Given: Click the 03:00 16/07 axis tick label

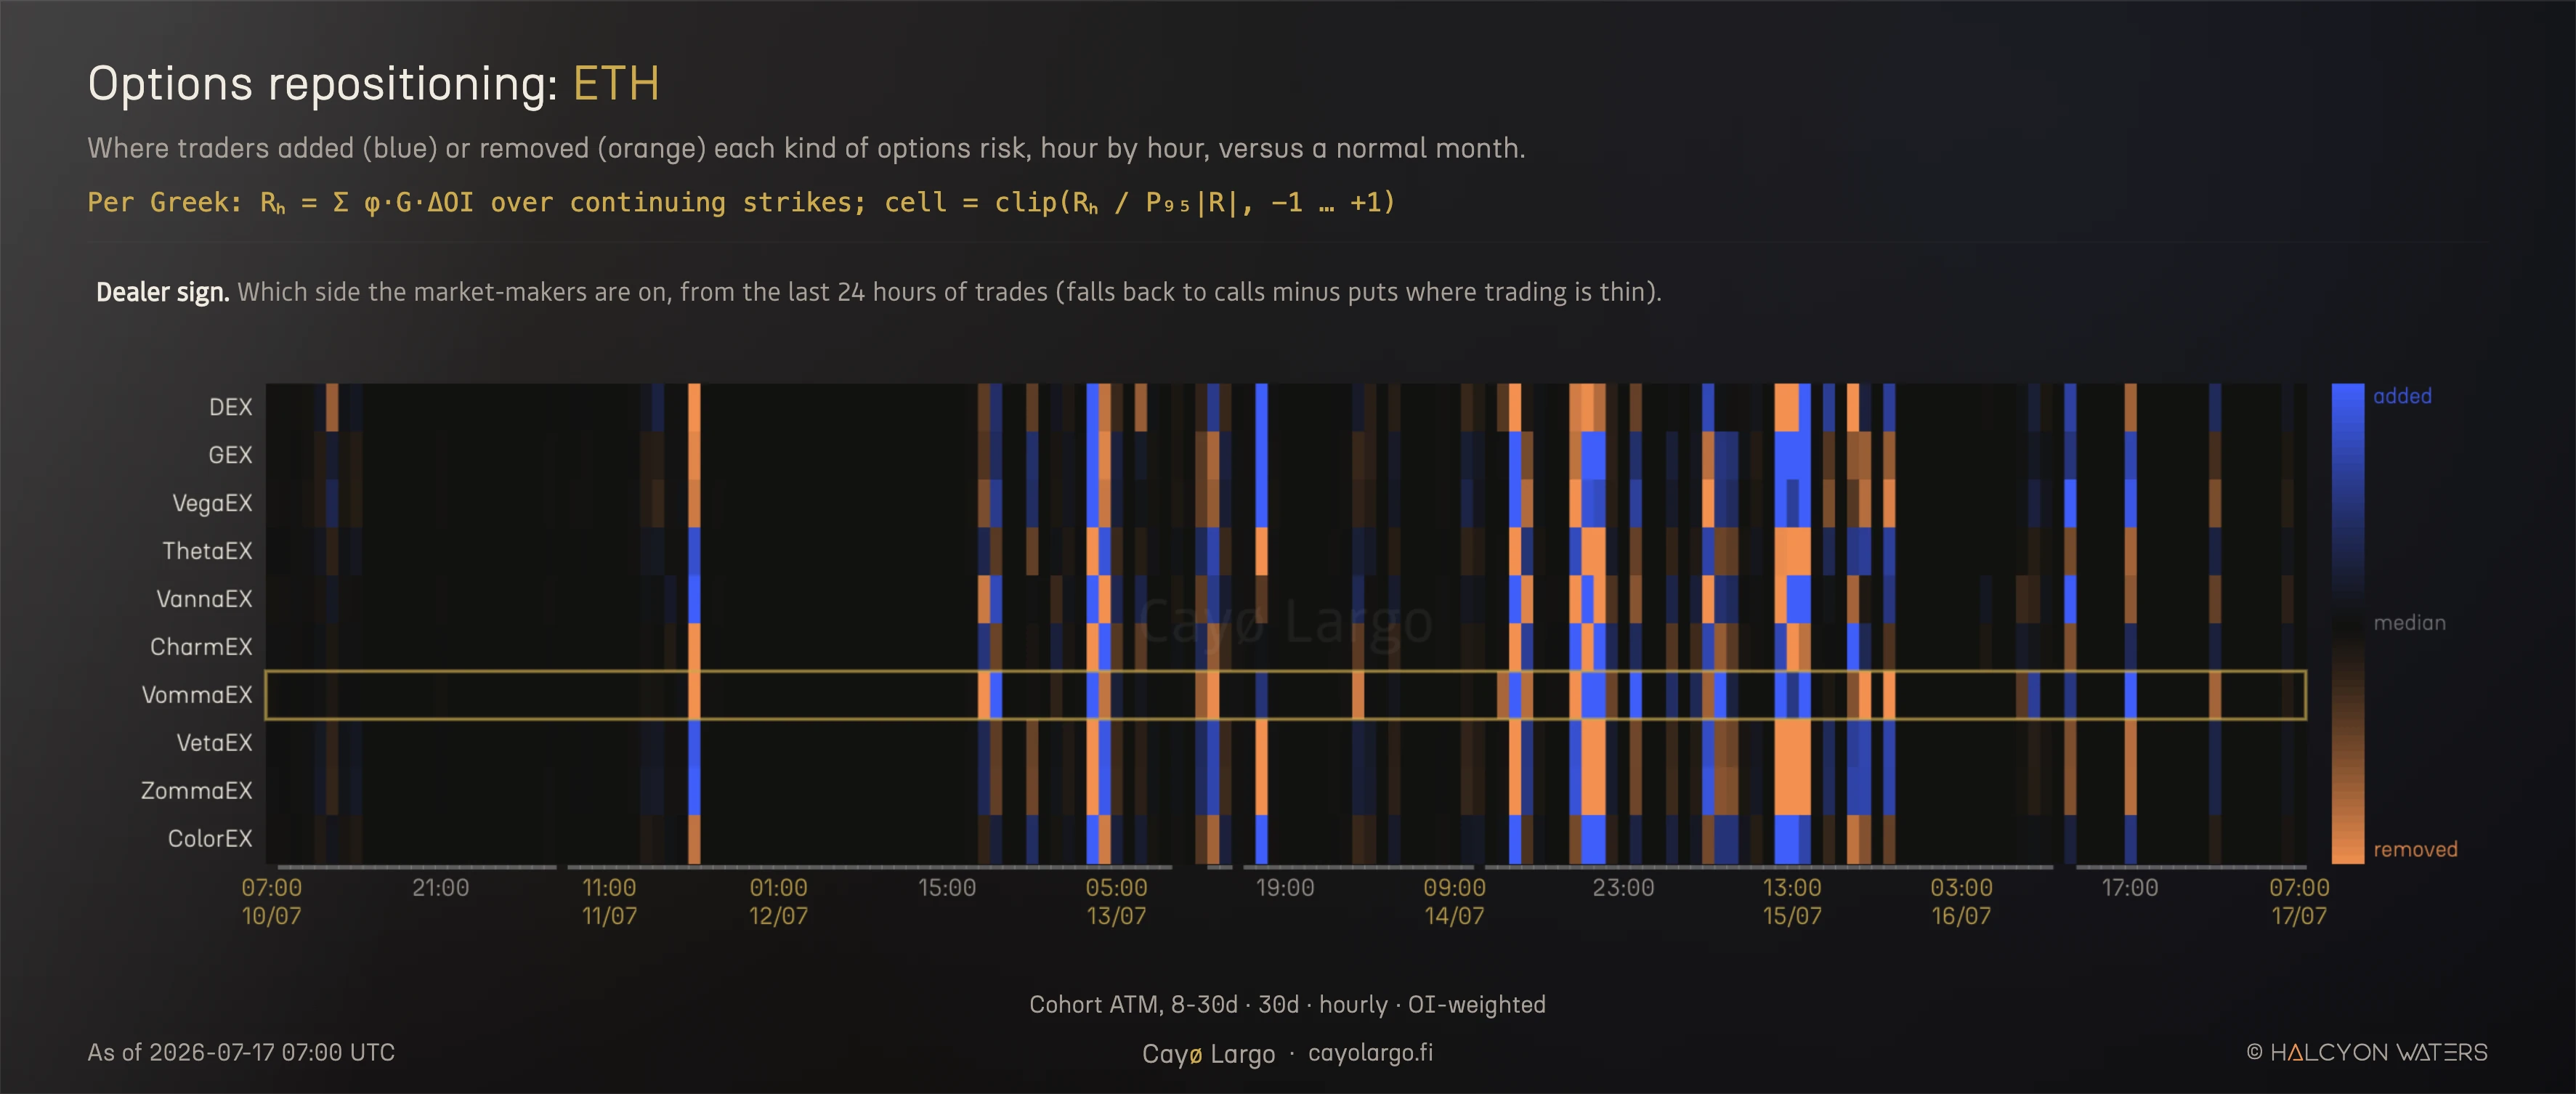Looking at the screenshot, I should pos(1961,901).
